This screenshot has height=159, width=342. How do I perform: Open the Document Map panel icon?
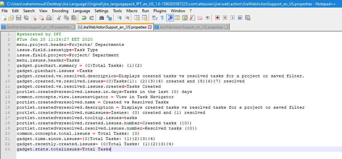pos(185,18)
